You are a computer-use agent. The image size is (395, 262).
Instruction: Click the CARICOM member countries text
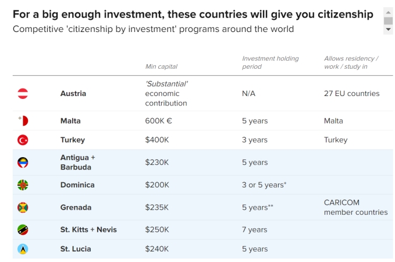pyautogui.click(x=355, y=207)
